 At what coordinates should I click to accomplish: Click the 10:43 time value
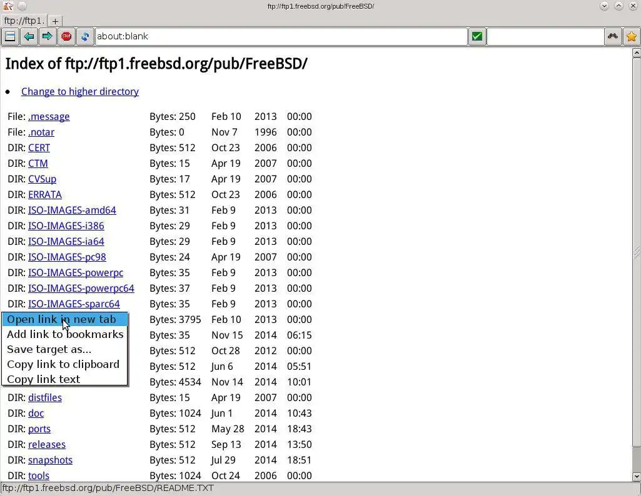(x=300, y=413)
